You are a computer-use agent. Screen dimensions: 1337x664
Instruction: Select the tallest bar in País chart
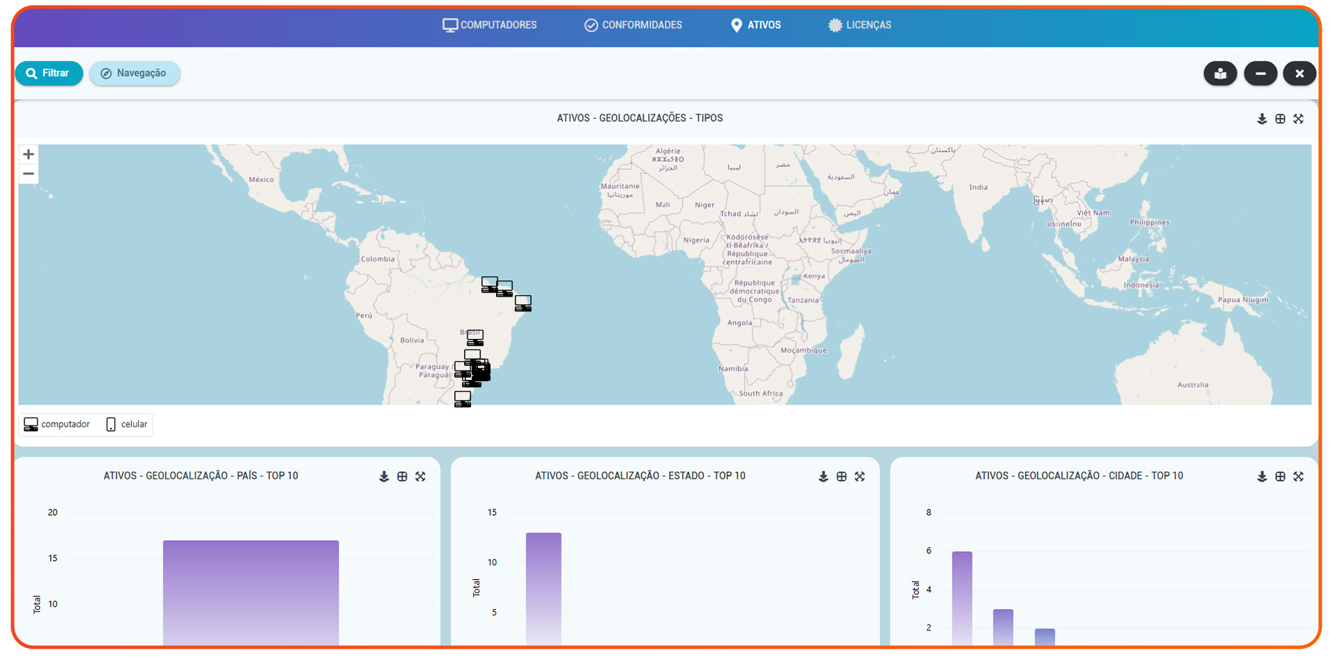point(251,592)
